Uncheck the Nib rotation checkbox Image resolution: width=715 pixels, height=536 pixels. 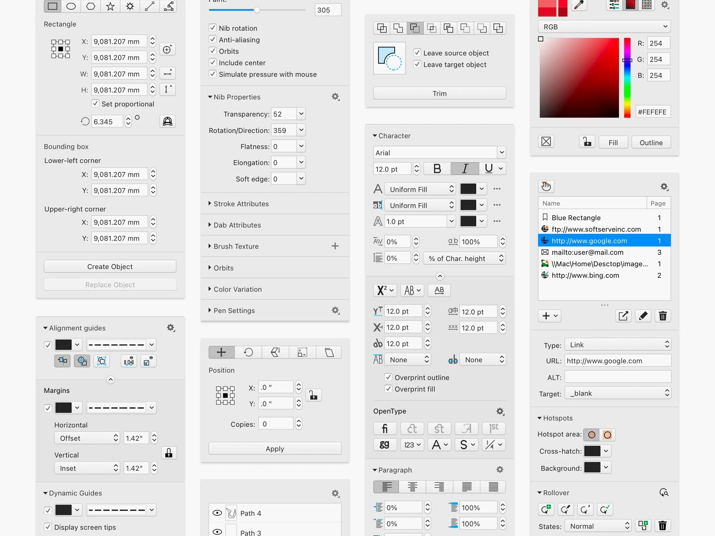pos(213,28)
